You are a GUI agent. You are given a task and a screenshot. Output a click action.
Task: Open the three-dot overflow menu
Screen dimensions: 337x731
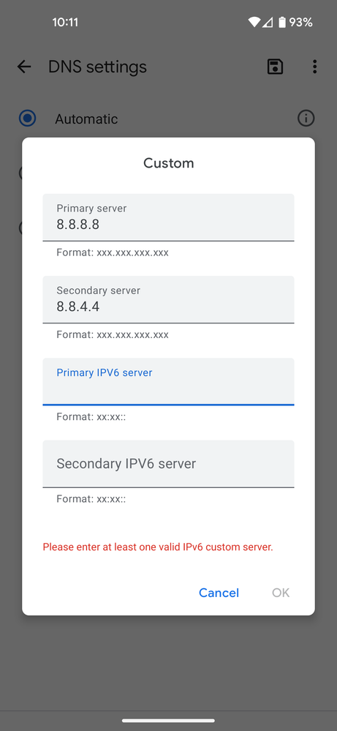(314, 67)
